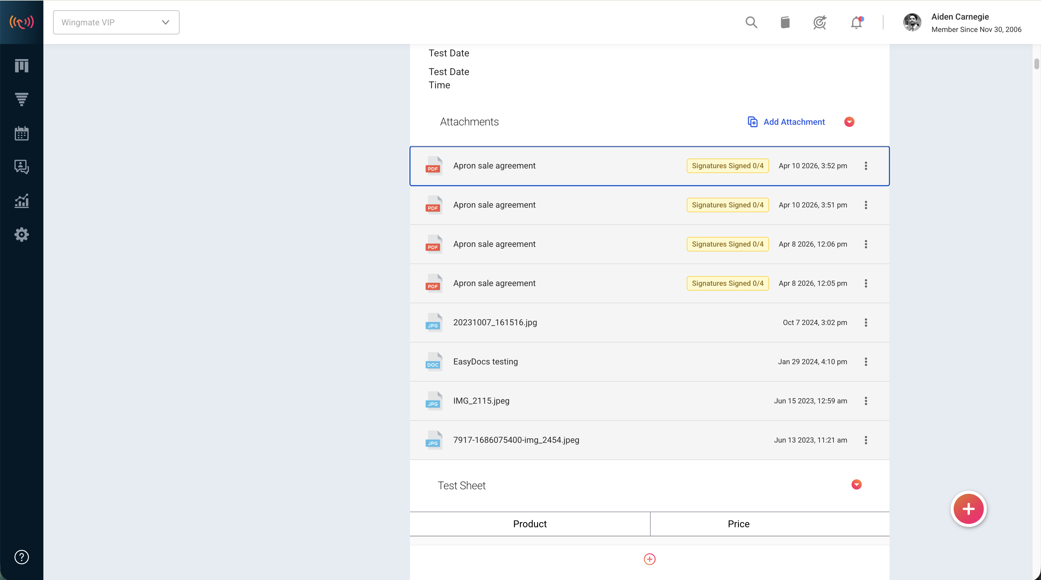Open options for 3:51 pm Apron sale agreement
Image resolution: width=1041 pixels, height=580 pixels.
point(866,205)
